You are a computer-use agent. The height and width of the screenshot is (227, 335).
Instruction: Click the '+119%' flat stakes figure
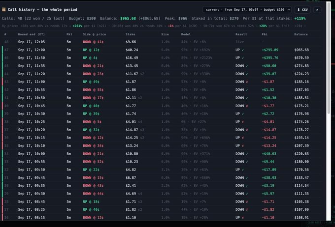[300, 18]
